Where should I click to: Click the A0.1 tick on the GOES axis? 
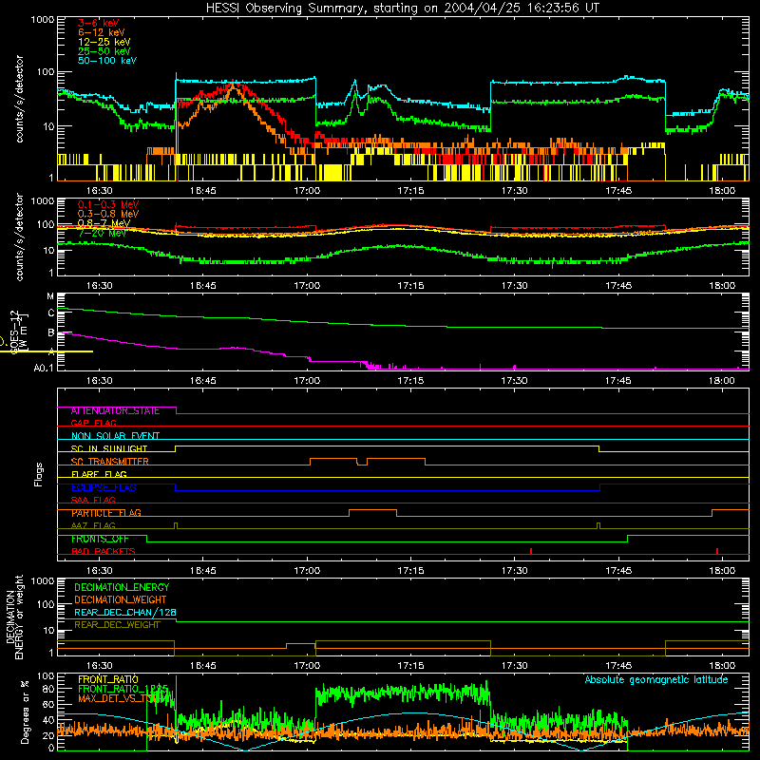point(44,368)
